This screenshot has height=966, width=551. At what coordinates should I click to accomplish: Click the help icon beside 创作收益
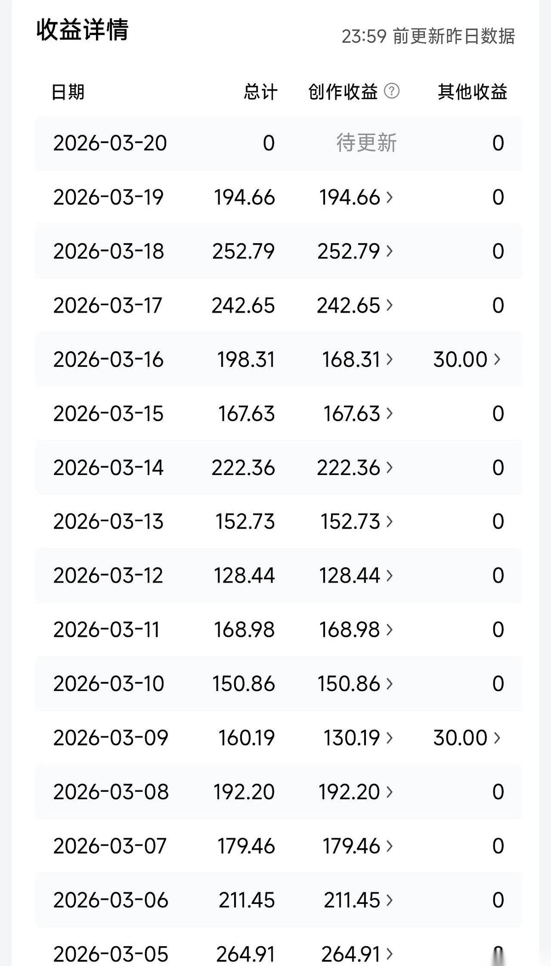pyautogui.click(x=391, y=91)
